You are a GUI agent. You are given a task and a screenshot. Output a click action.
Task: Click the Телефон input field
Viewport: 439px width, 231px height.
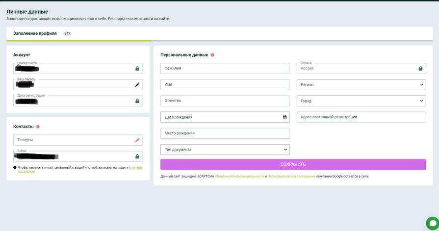[78, 140]
